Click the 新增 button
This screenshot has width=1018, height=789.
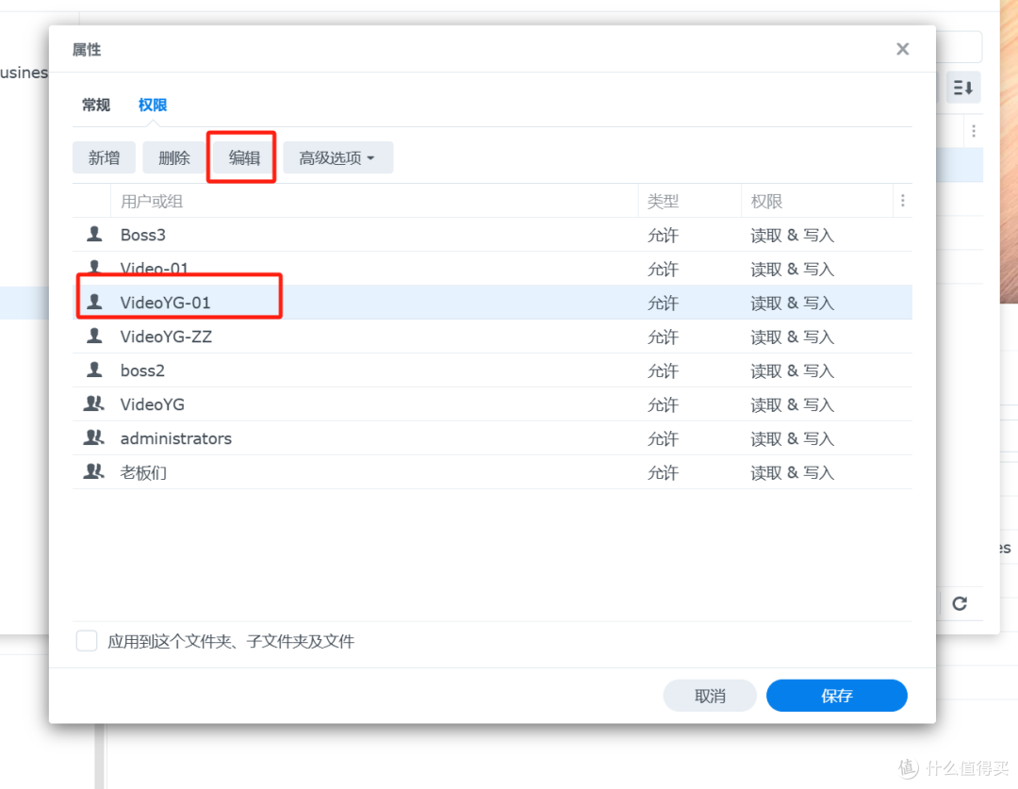tap(104, 157)
